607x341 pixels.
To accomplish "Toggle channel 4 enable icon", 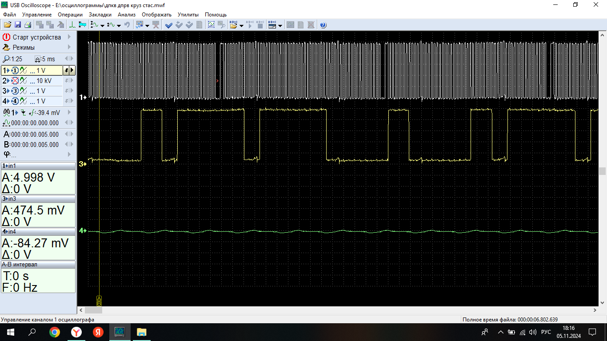I will (x=15, y=101).
